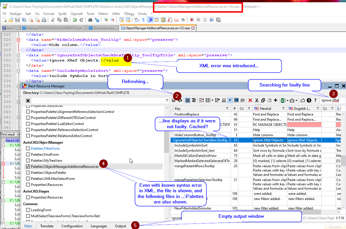Switch to the Translate tab
The height and width of the screenshot is (229, 346).
[x=47, y=226]
